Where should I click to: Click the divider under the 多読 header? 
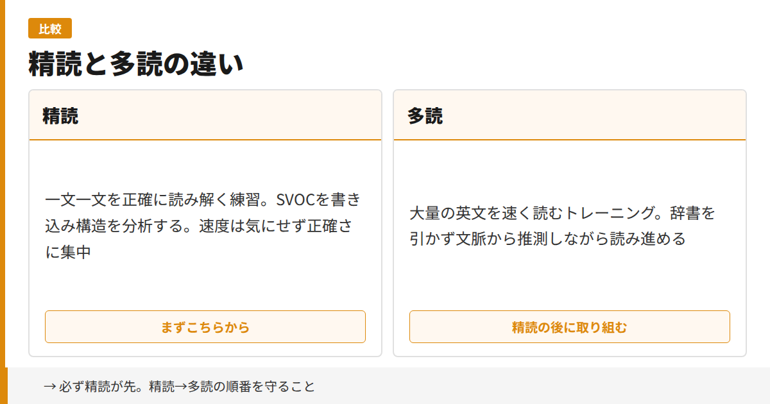[x=569, y=139]
